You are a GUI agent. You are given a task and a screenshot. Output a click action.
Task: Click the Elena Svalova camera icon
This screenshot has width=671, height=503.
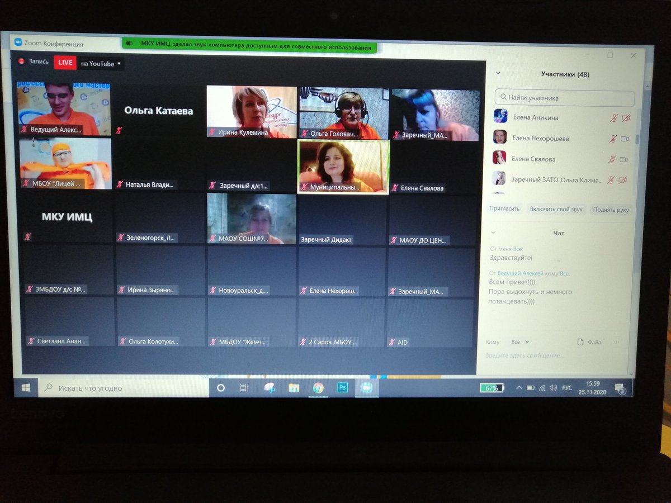tap(625, 159)
